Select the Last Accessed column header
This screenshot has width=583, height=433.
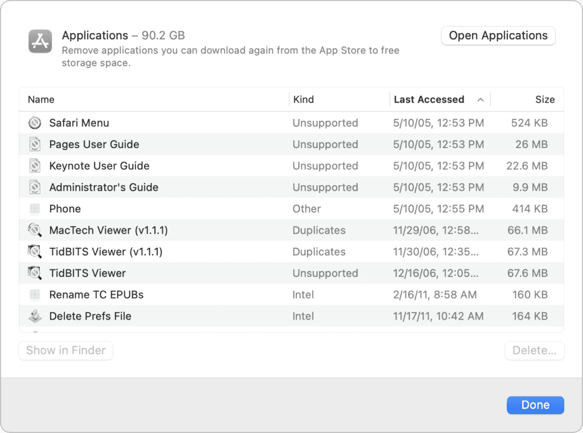tap(429, 99)
